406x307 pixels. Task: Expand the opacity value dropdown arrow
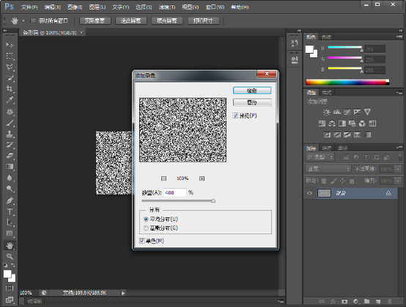[x=398, y=169]
